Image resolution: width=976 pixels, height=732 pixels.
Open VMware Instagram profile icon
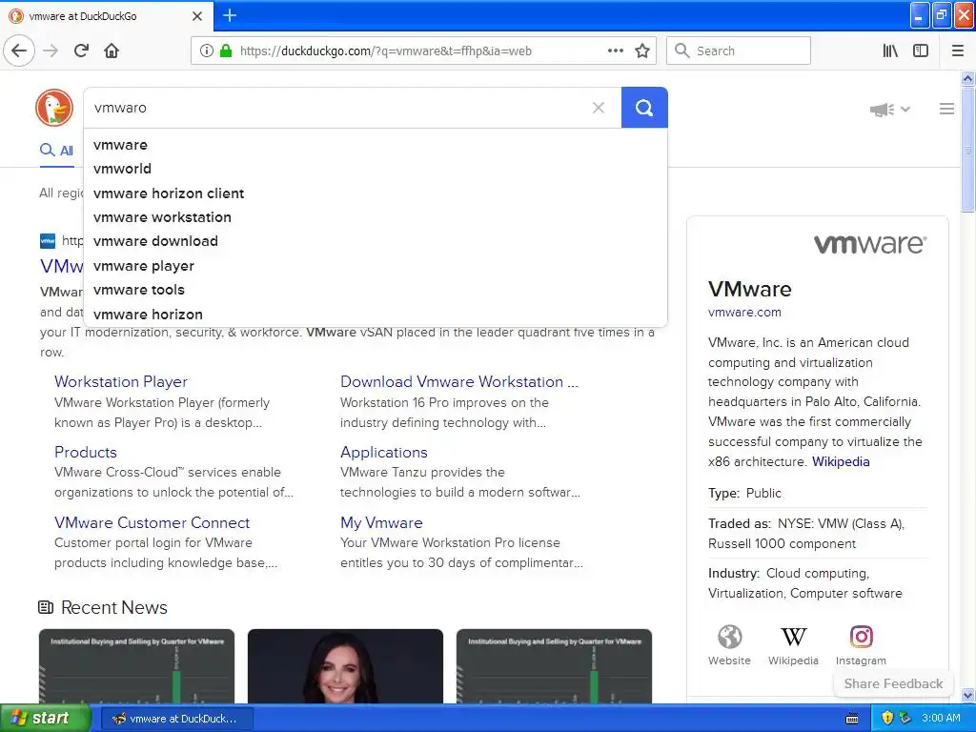[x=861, y=637]
